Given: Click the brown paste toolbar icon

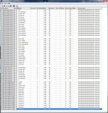Looking at the screenshot, I should click(11, 6).
